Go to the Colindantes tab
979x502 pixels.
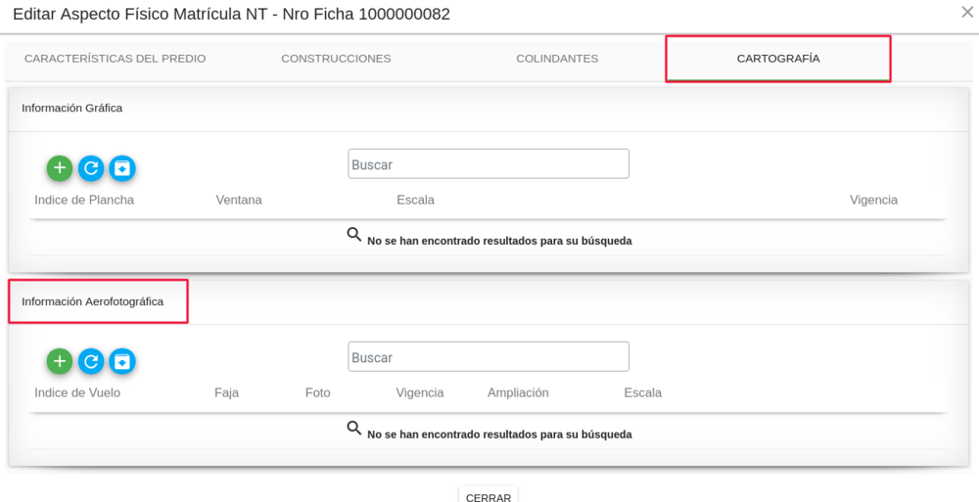click(x=557, y=59)
